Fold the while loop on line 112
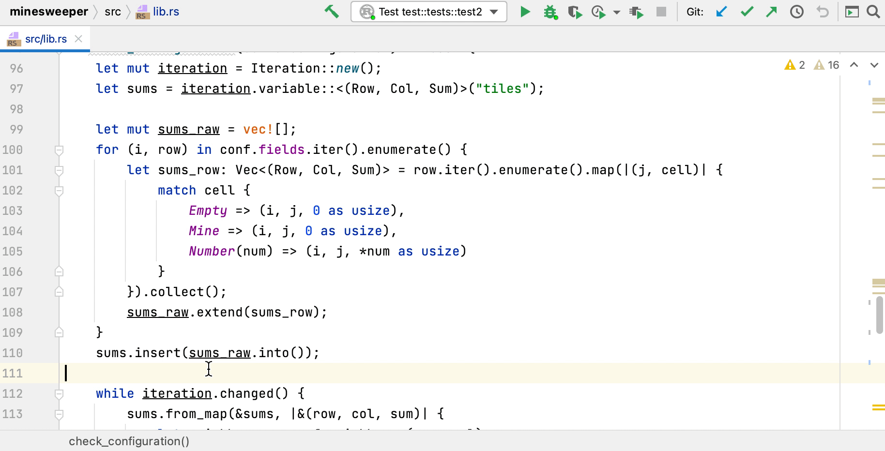The image size is (885, 451). coord(59,394)
